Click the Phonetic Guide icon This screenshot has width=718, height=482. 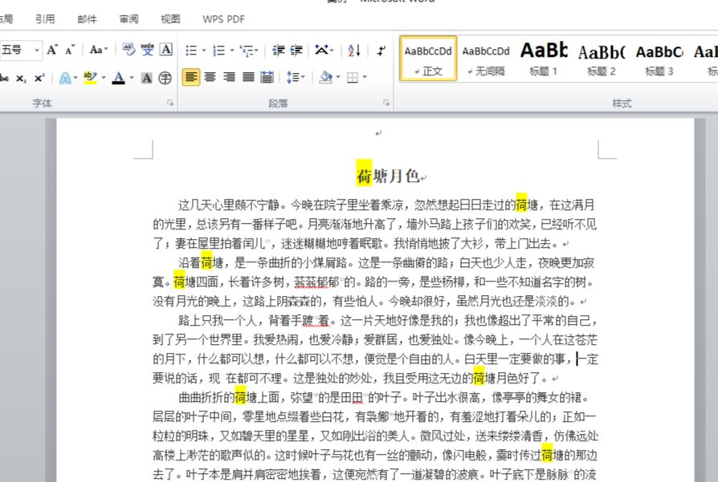(x=146, y=49)
